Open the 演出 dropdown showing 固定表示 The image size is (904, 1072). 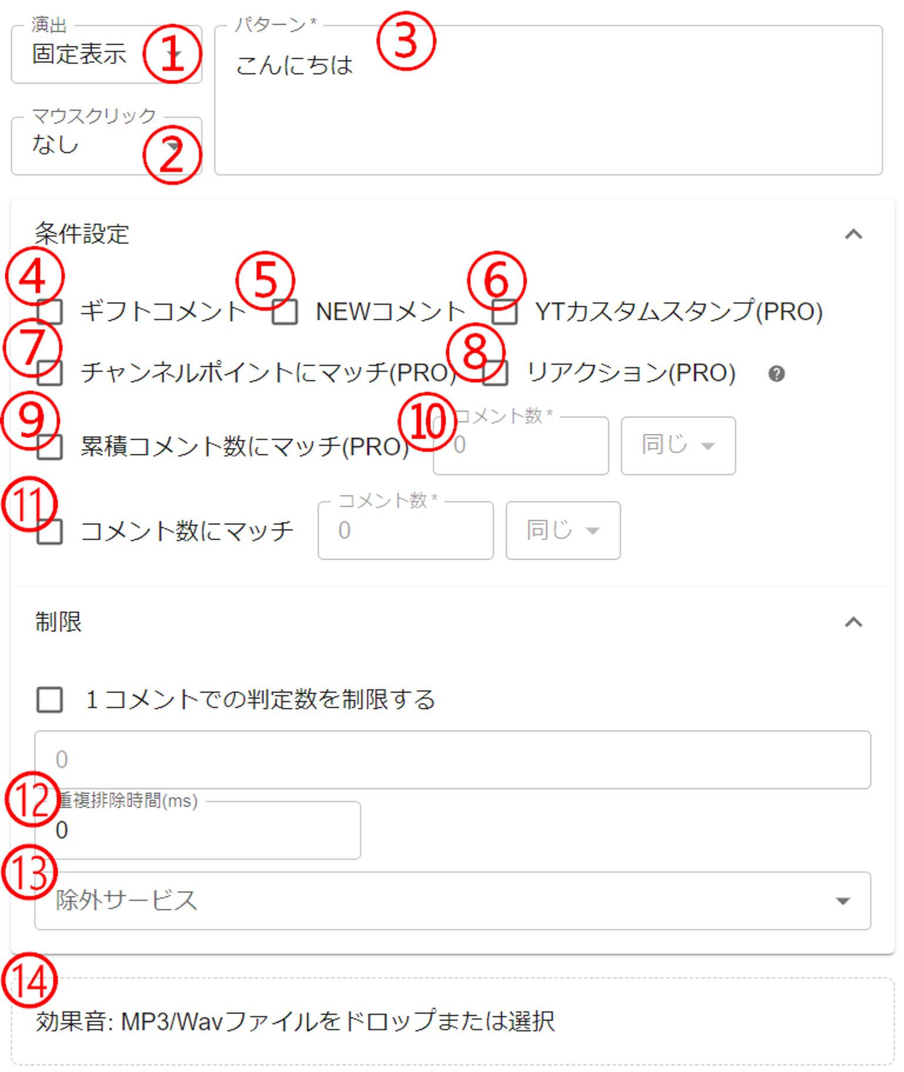106,55
